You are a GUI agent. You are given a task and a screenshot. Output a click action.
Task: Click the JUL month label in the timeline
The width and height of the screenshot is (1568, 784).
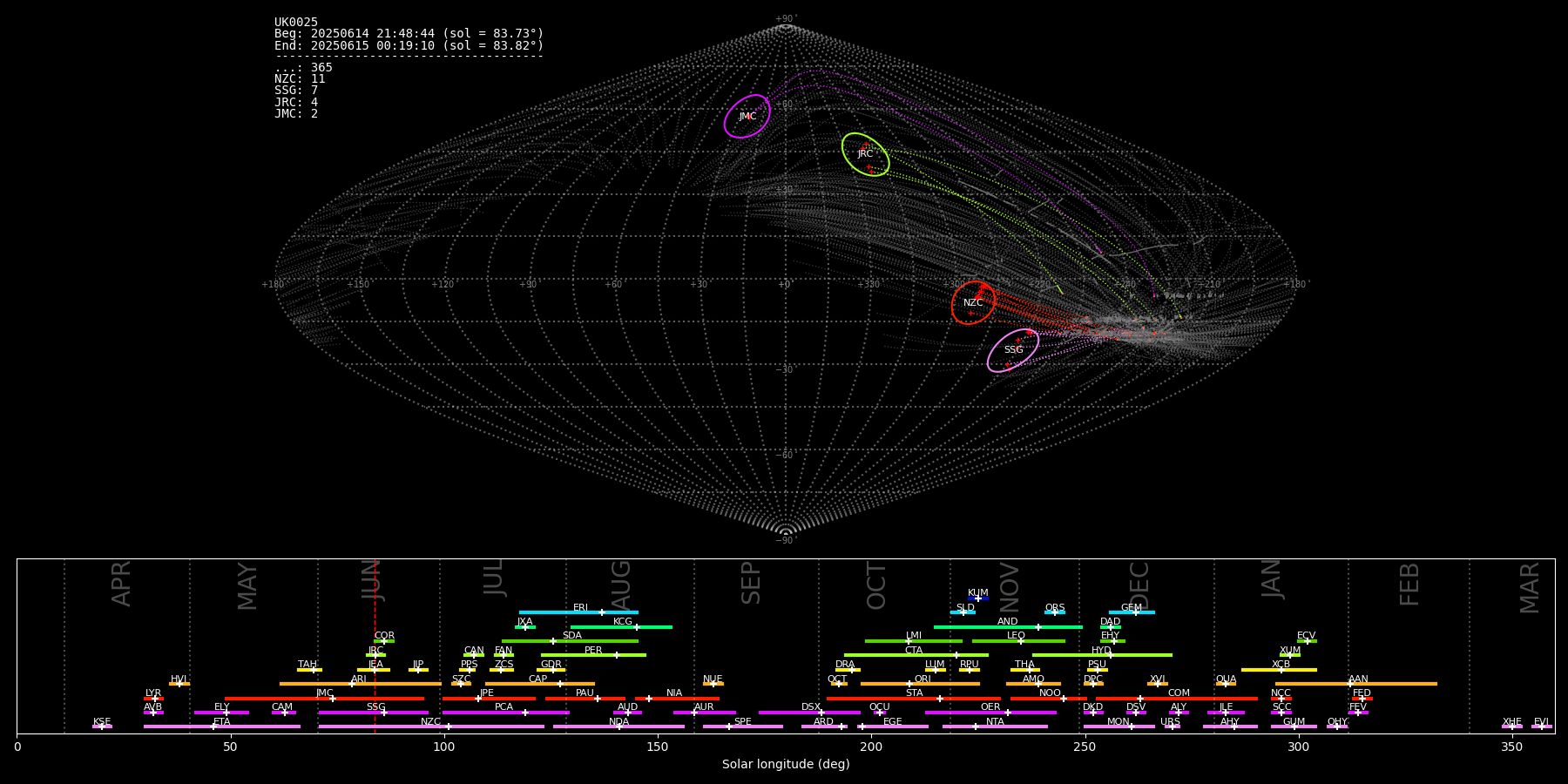(494, 577)
